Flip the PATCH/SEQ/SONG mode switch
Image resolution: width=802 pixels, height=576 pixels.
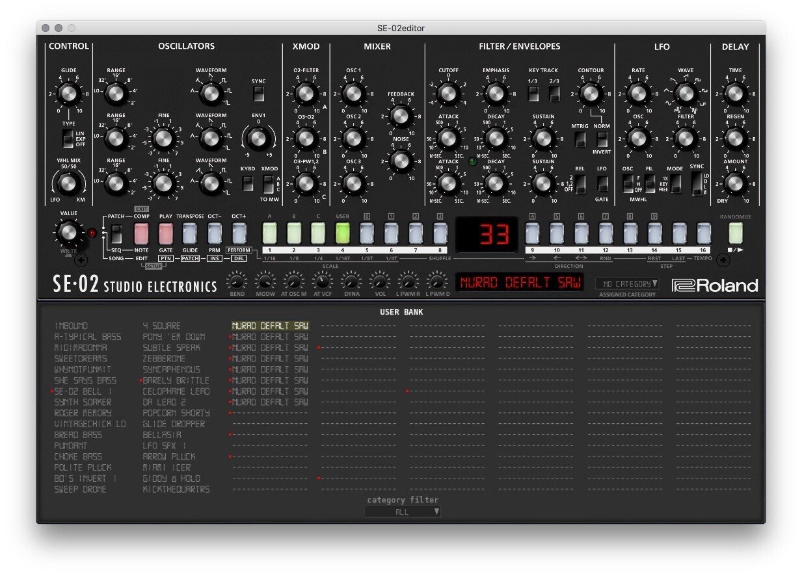(x=116, y=233)
